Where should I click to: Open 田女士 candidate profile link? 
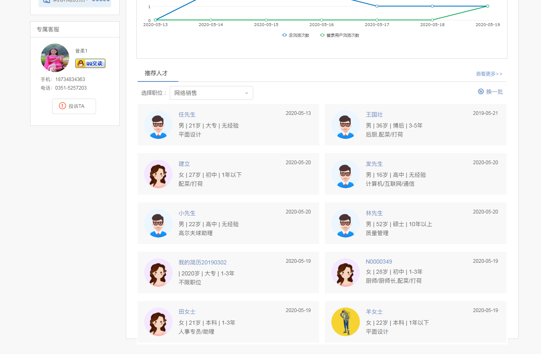187,312
